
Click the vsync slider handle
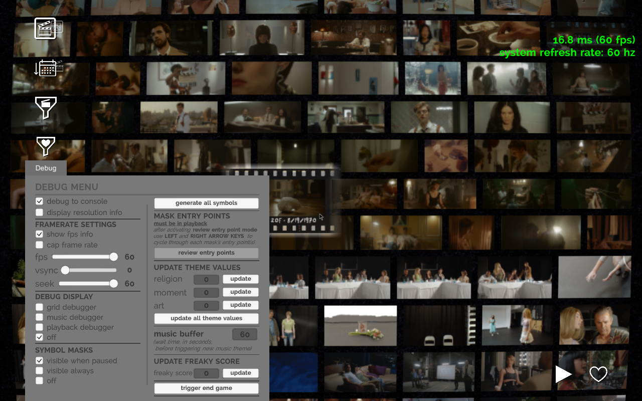(x=65, y=270)
